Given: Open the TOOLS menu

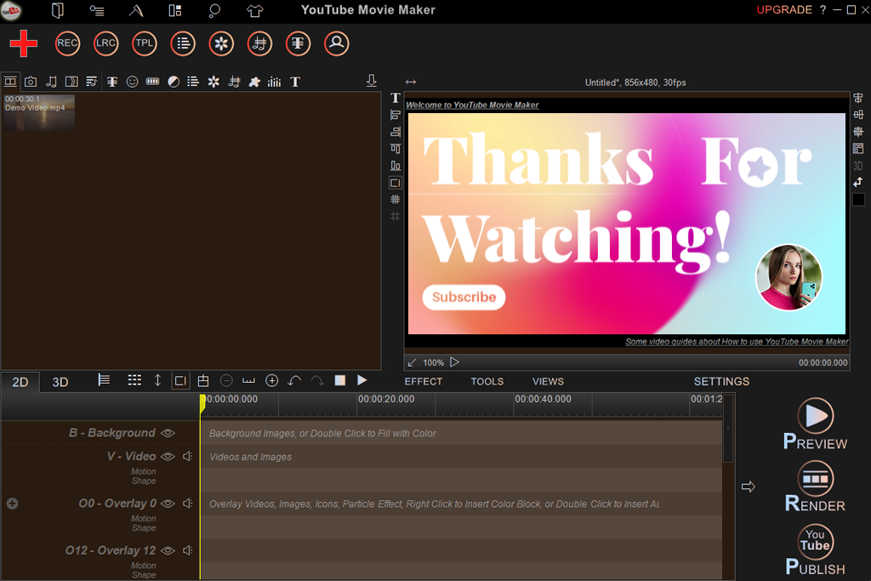Looking at the screenshot, I should point(487,382).
